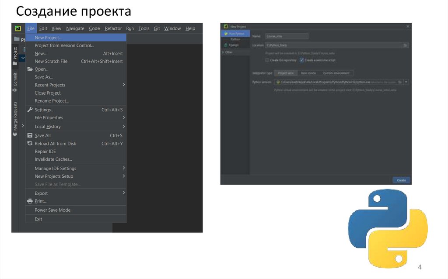Expand the Recent Projects submenu
Screen dimensions: 448x279
124,84
